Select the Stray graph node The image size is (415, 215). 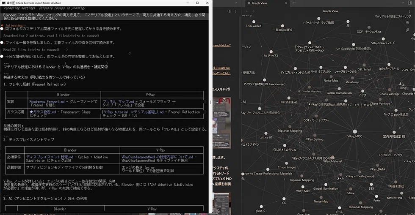(351, 189)
